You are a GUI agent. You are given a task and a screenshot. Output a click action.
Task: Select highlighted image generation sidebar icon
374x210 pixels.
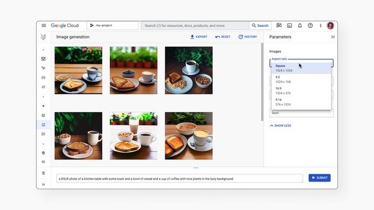(x=43, y=124)
